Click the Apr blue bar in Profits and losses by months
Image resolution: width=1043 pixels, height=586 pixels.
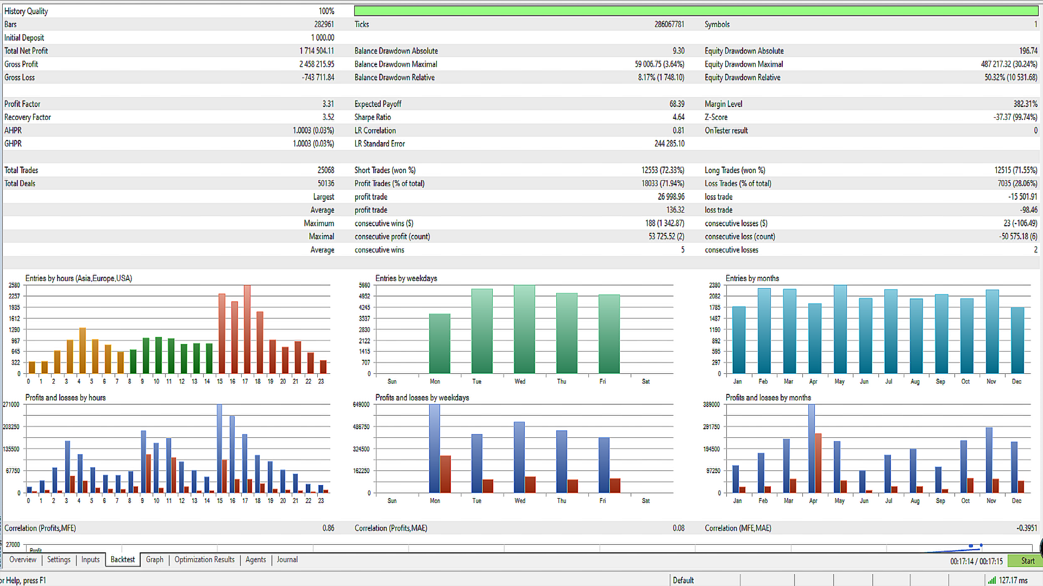[x=812, y=448]
